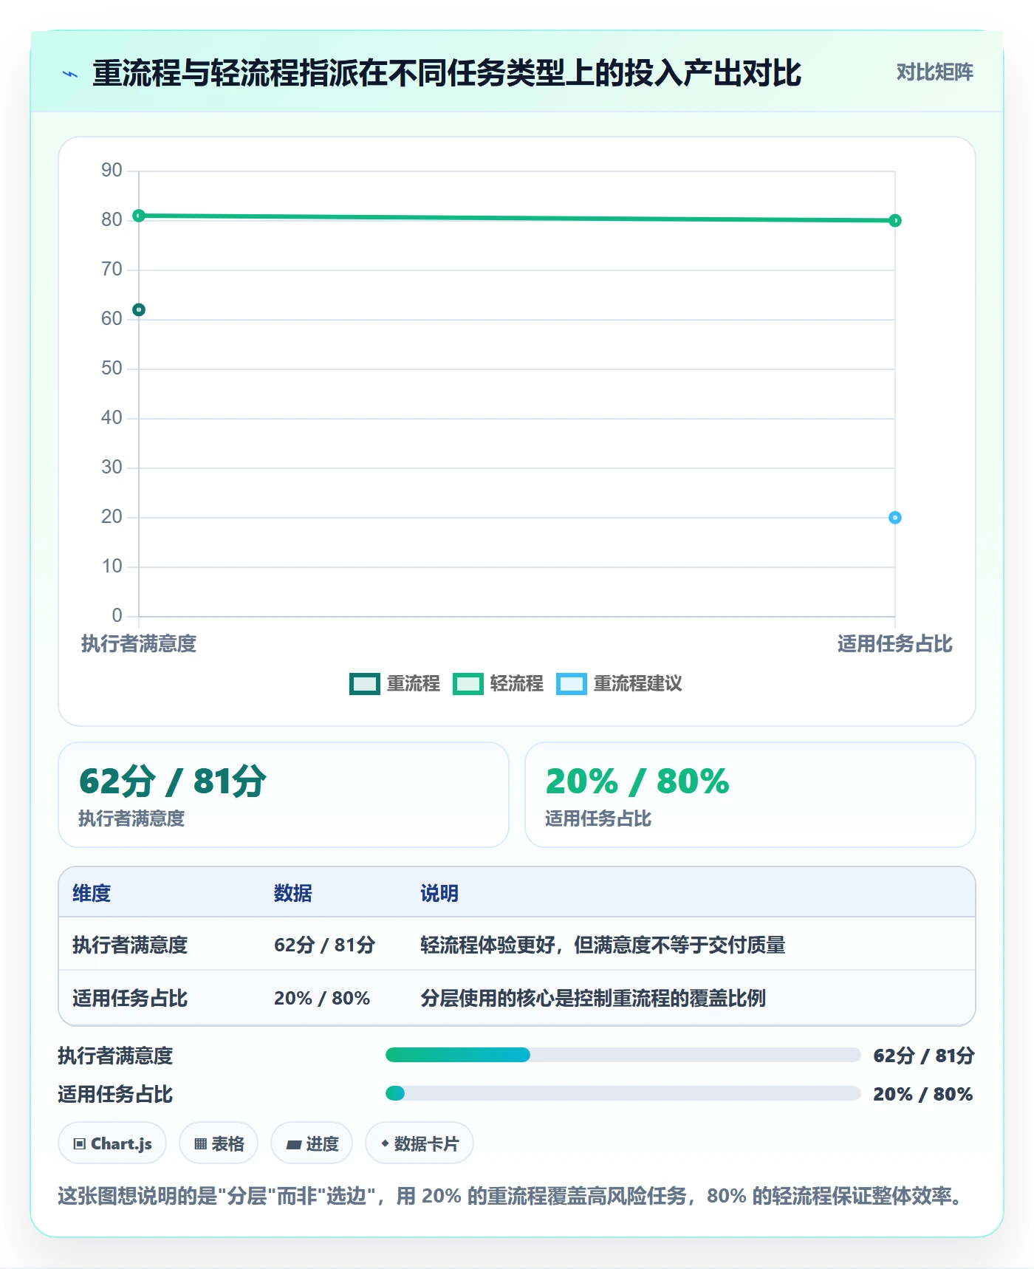The height and width of the screenshot is (1269, 1034).
Task: Click the footer summary sentence about 分层
Action: (x=512, y=1195)
